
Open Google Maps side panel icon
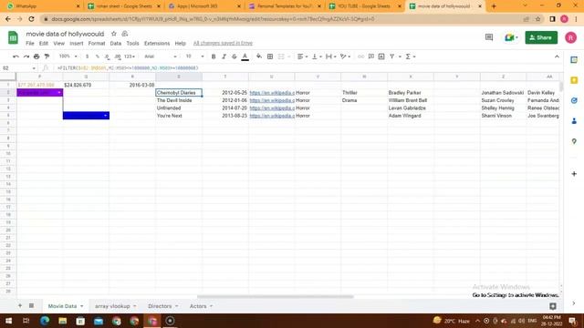click(x=574, y=141)
